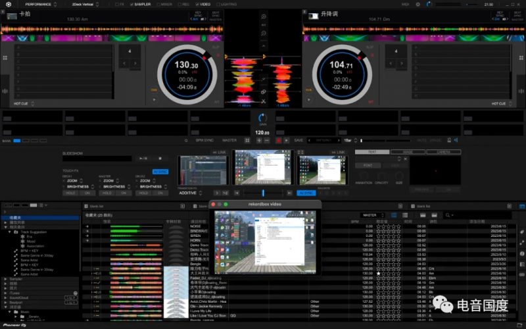Image resolution: width=526 pixels, height=329 pixels.
Task: Open deck 1 HOT CUE mode dropdown
Action: pos(24,104)
